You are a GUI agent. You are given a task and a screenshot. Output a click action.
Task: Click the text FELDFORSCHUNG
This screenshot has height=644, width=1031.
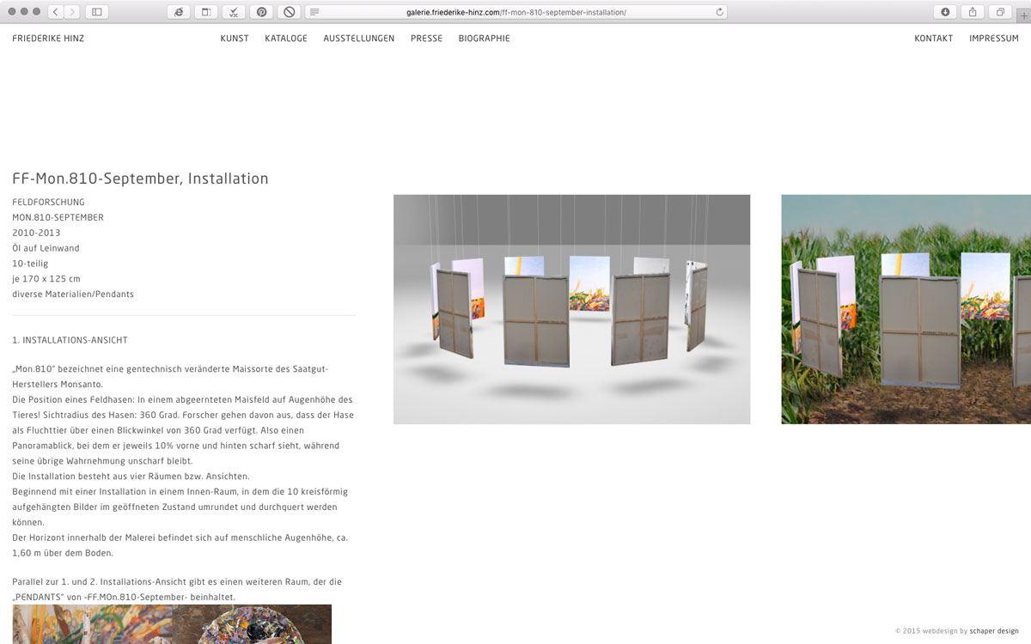coord(48,202)
